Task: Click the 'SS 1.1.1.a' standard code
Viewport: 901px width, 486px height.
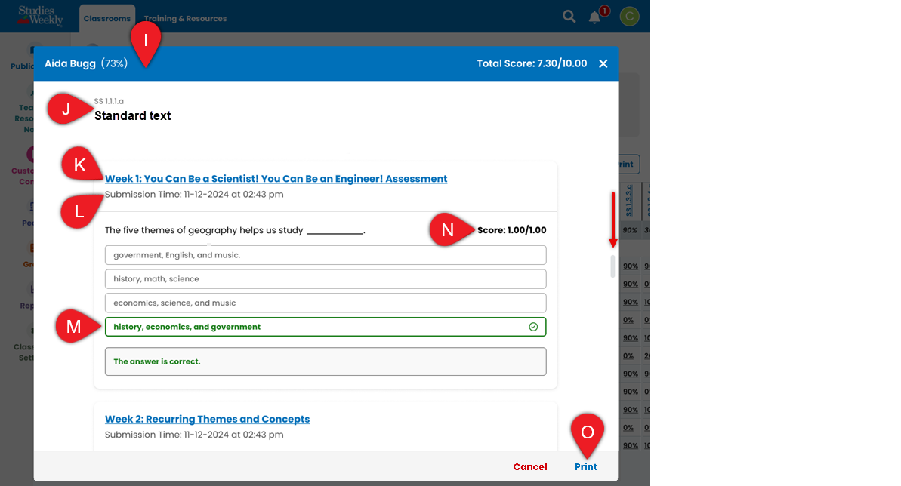Action: coord(109,101)
